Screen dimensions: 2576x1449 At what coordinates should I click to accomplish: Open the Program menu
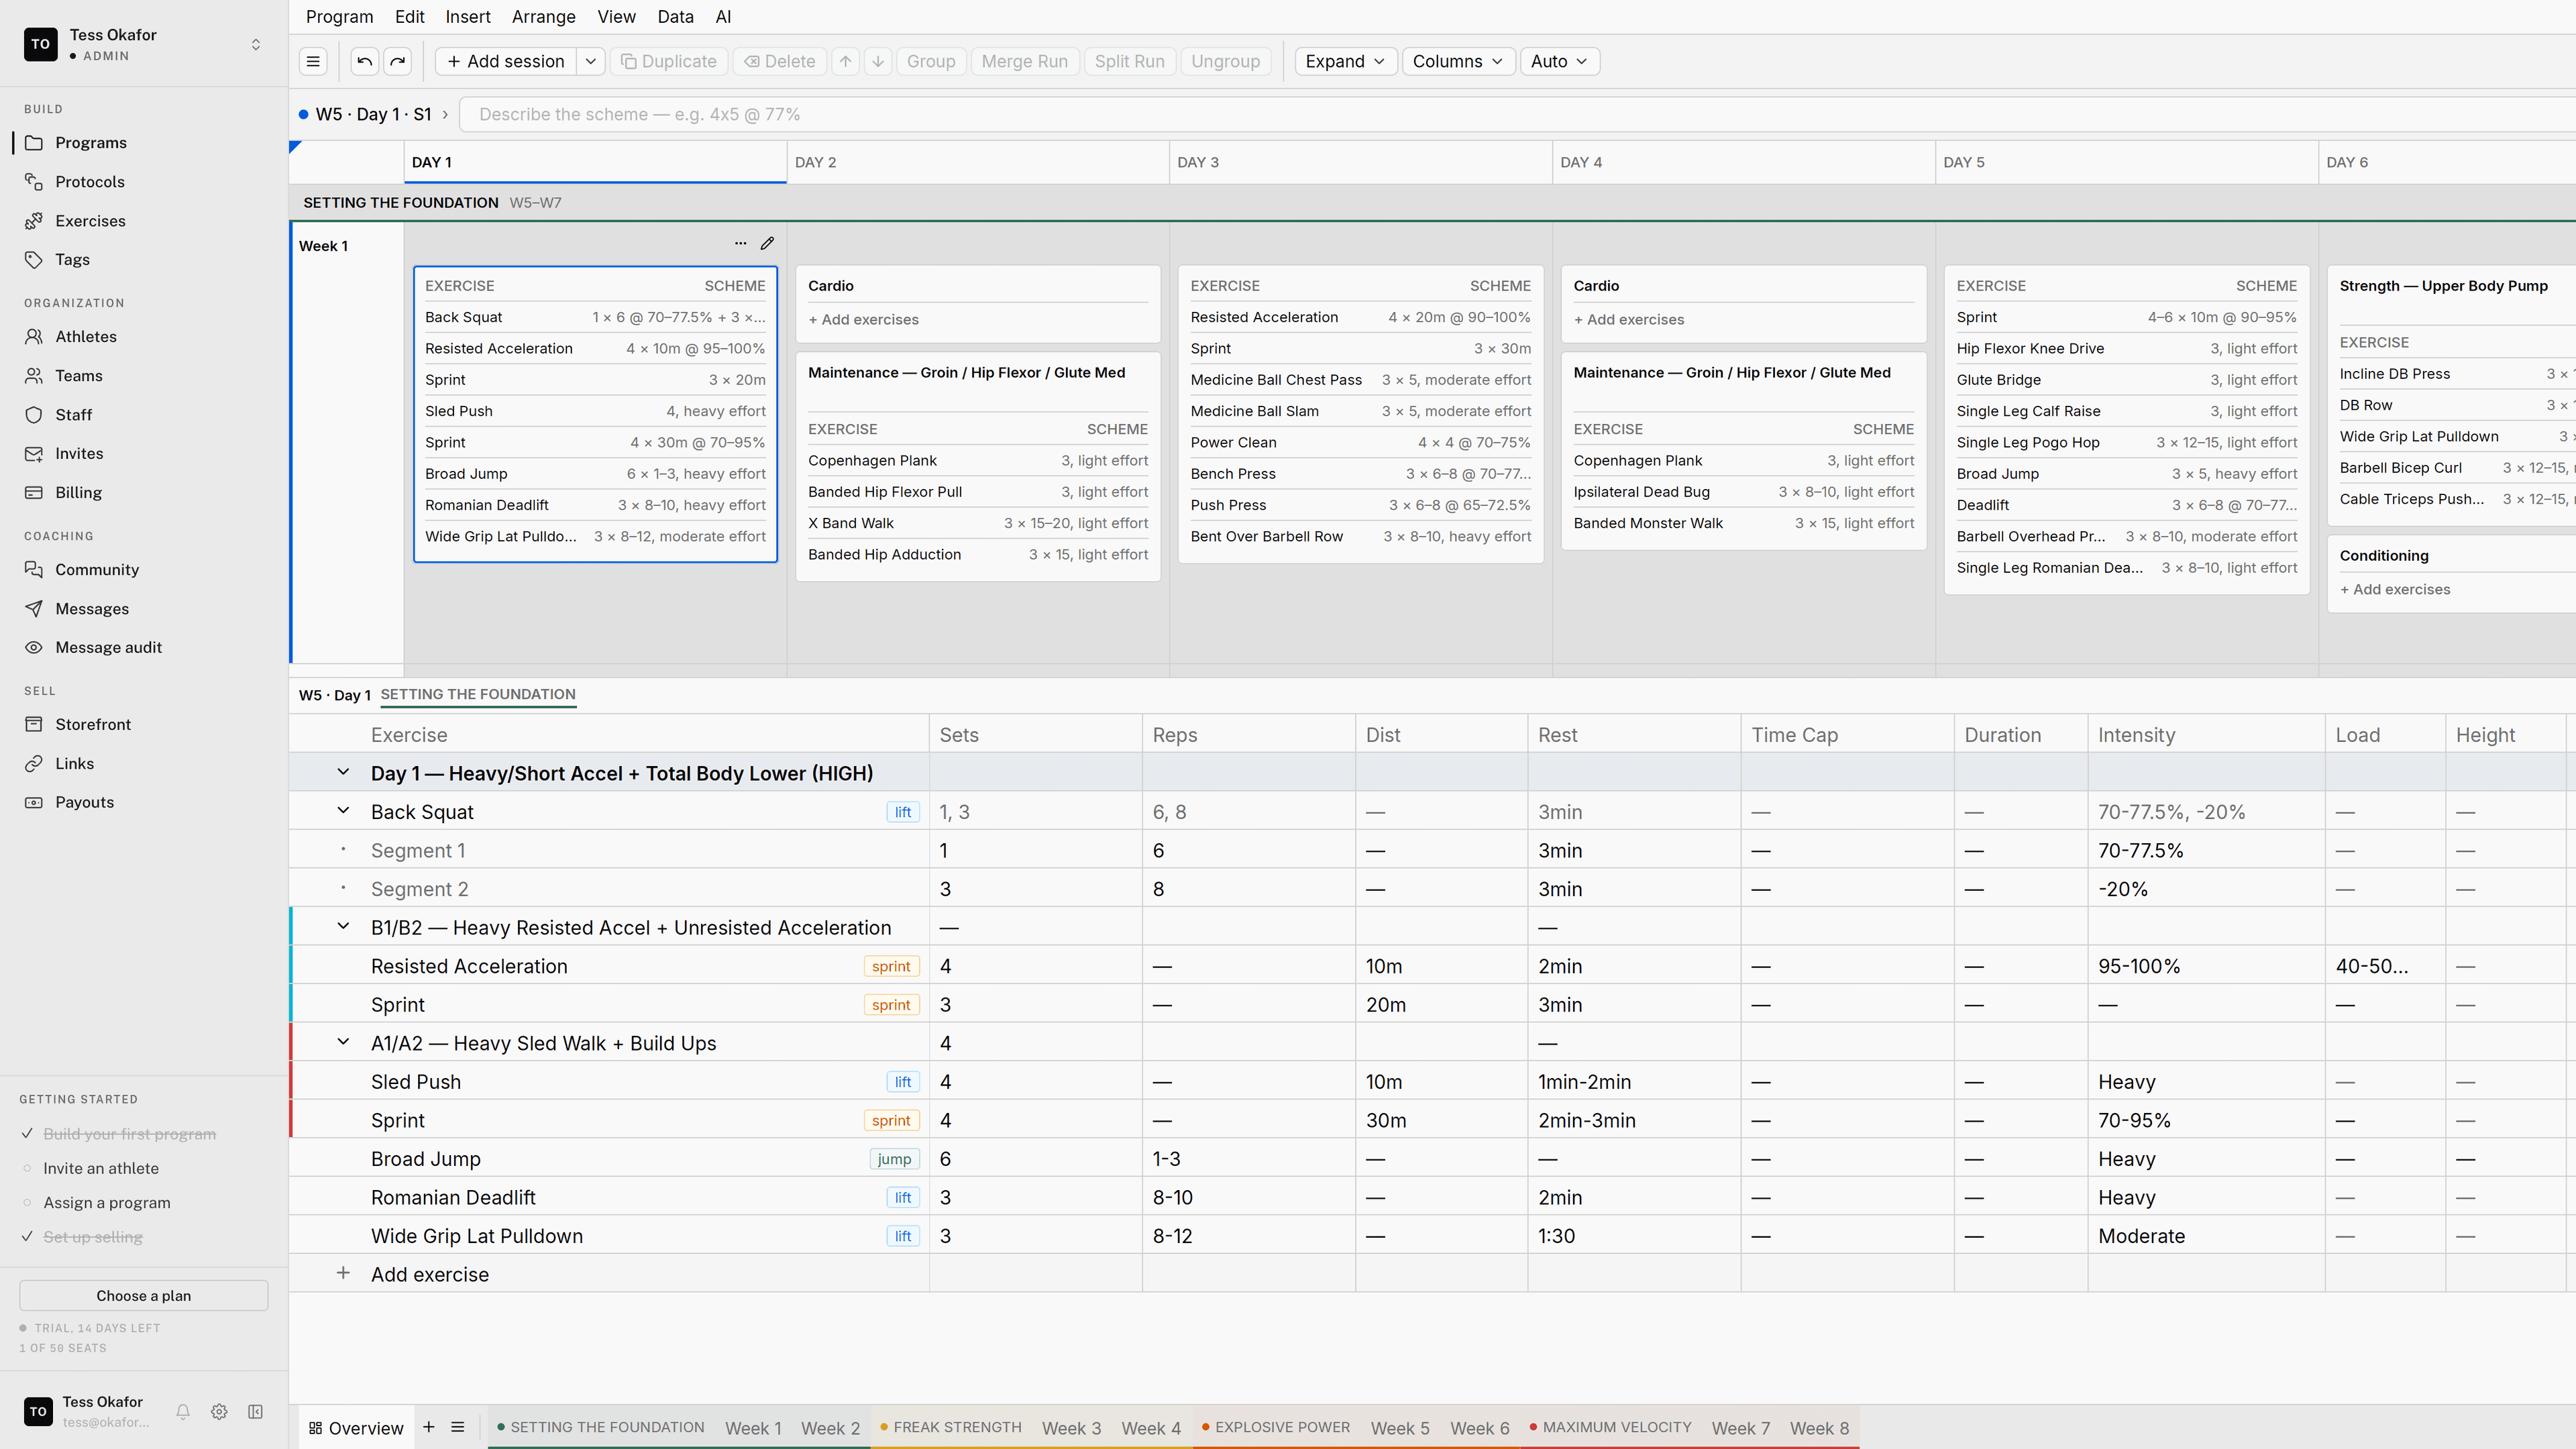339,17
